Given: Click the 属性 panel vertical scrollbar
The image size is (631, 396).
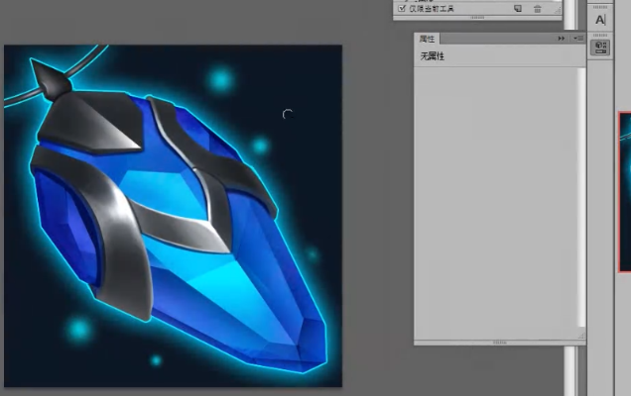Looking at the screenshot, I should tap(581, 198).
